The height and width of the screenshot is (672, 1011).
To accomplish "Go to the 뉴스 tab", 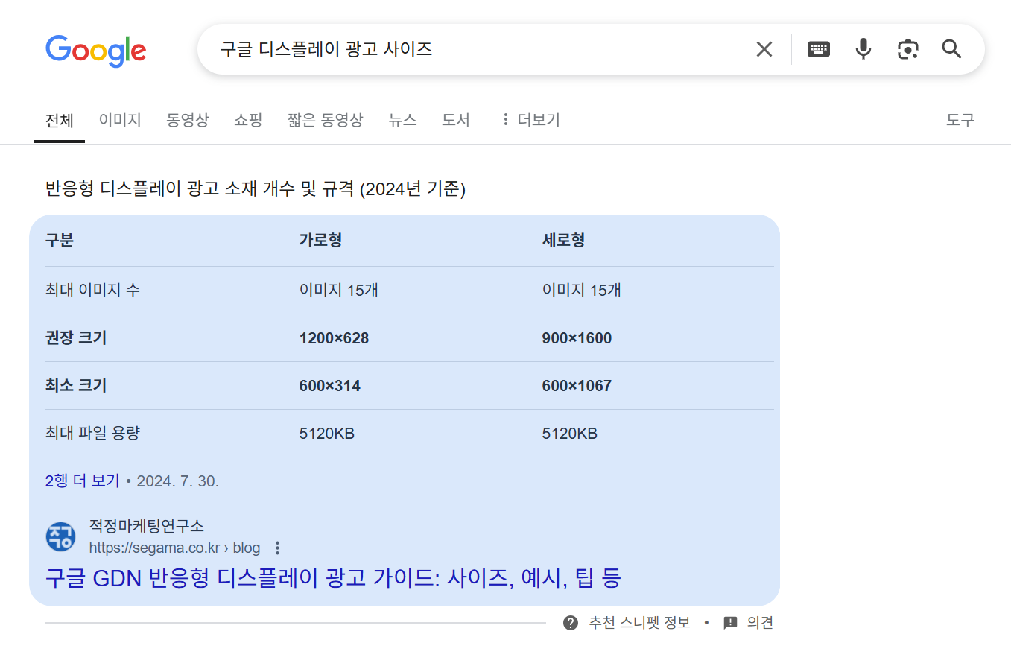I will coord(402,120).
